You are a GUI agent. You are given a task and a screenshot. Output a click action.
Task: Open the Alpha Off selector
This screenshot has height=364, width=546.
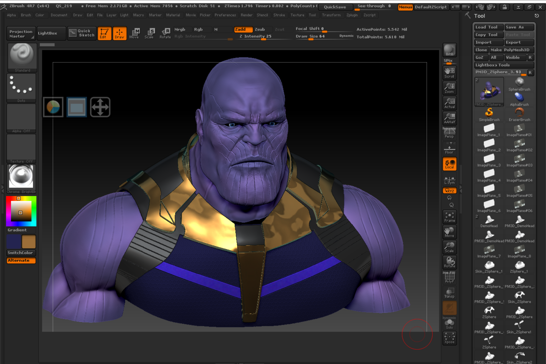pyautogui.click(x=21, y=118)
